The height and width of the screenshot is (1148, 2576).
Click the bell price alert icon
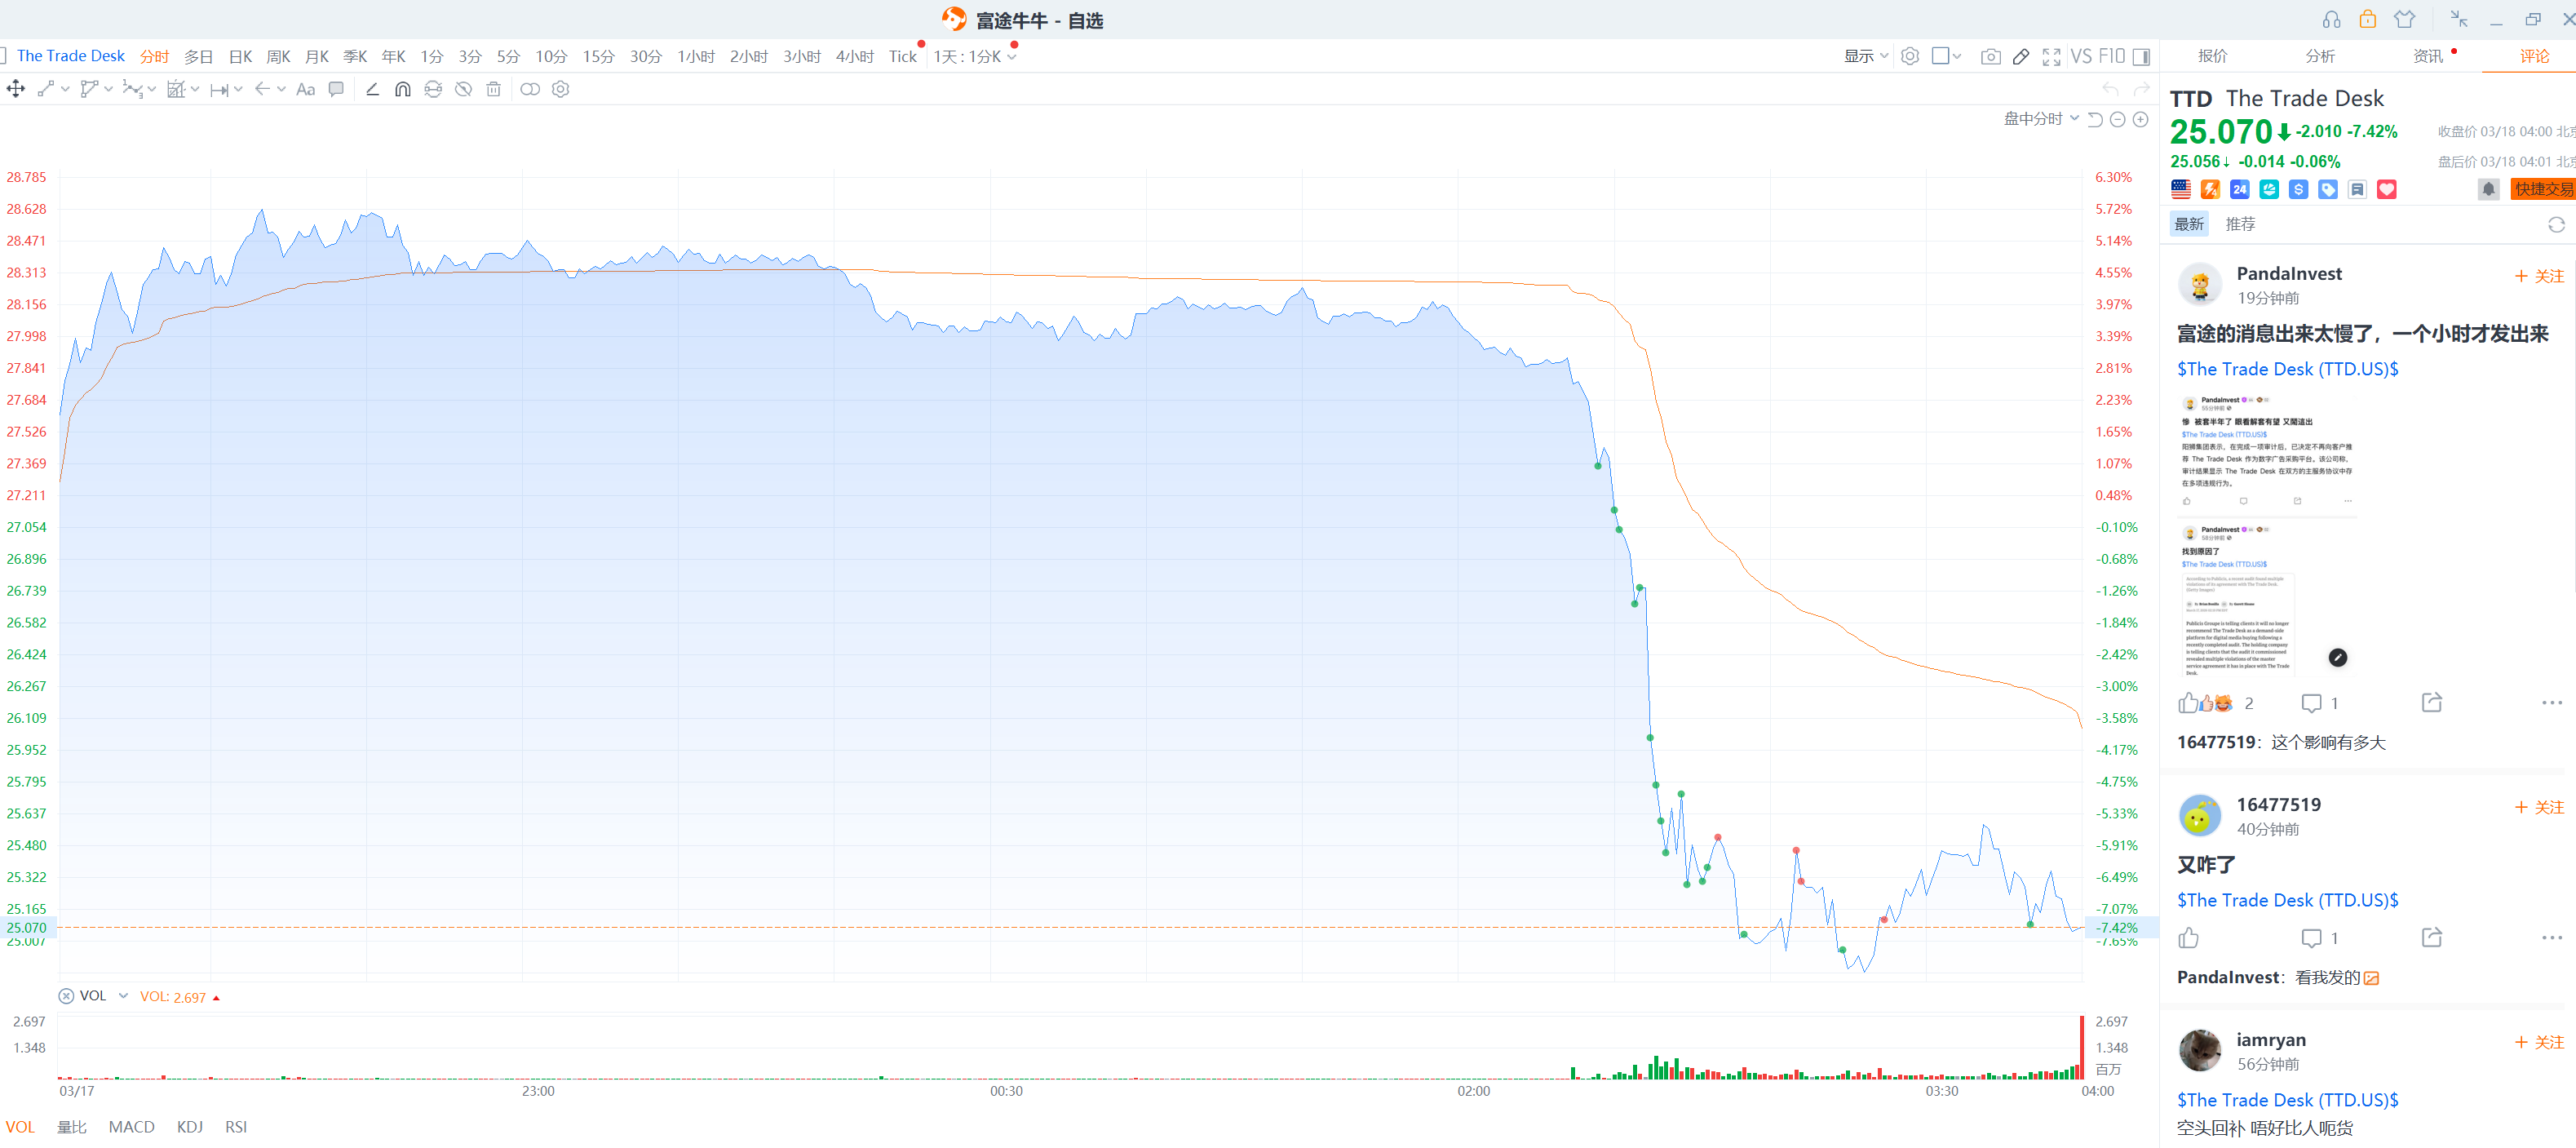(x=2488, y=189)
